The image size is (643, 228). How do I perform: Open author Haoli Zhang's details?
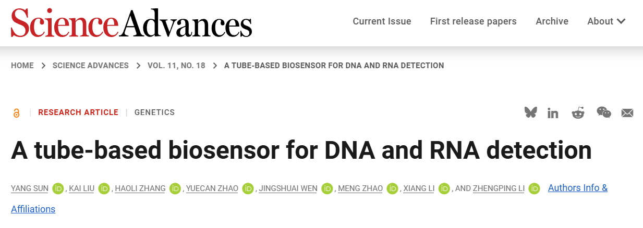pyautogui.click(x=140, y=188)
